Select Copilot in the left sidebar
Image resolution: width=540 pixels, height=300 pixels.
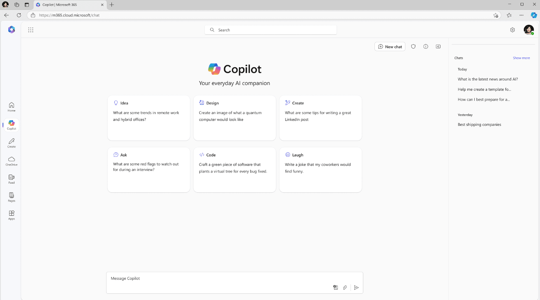(12, 125)
